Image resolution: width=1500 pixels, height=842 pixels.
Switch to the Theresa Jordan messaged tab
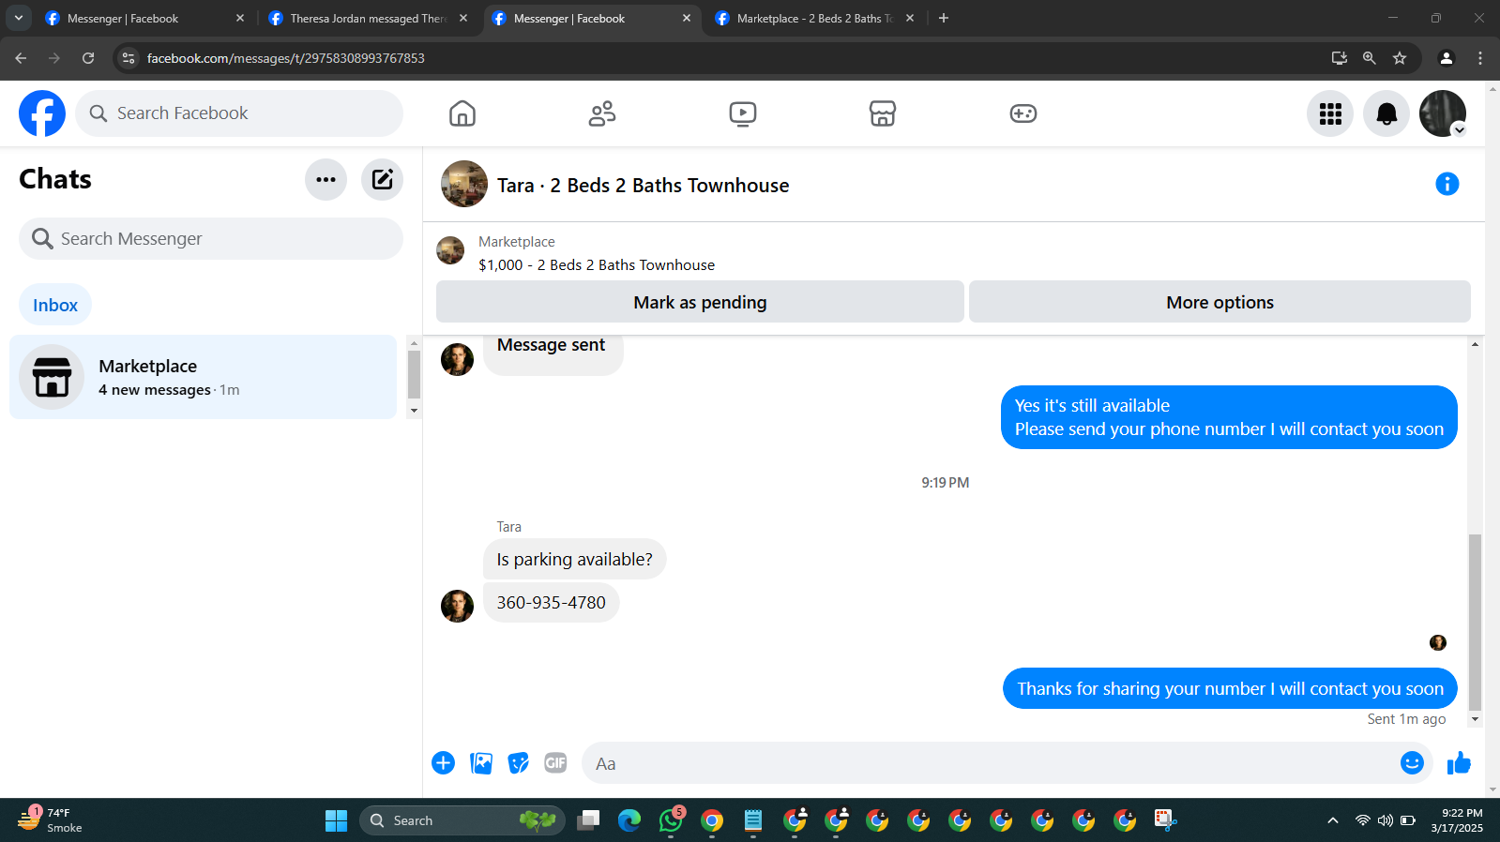pyautogui.click(x=367, y=18)
